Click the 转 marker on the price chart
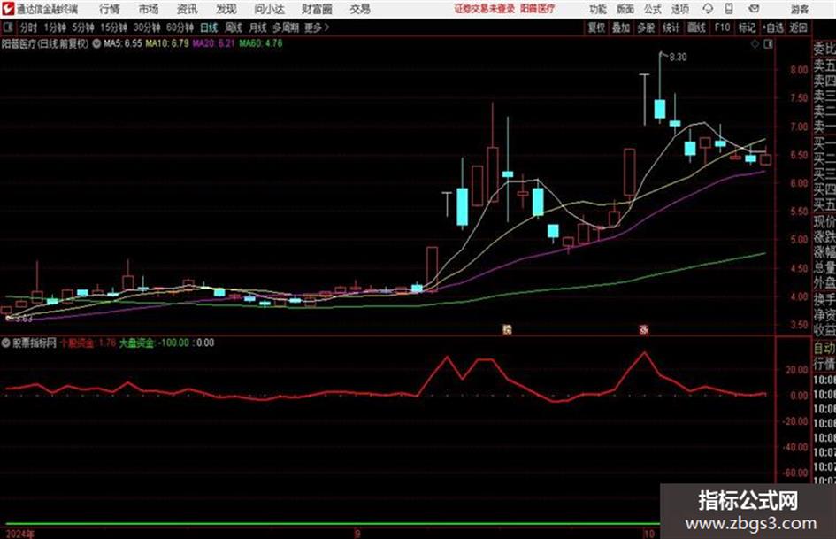Image resolution: width=836 pixels, height=539 pixels. [x=507, y=329]
